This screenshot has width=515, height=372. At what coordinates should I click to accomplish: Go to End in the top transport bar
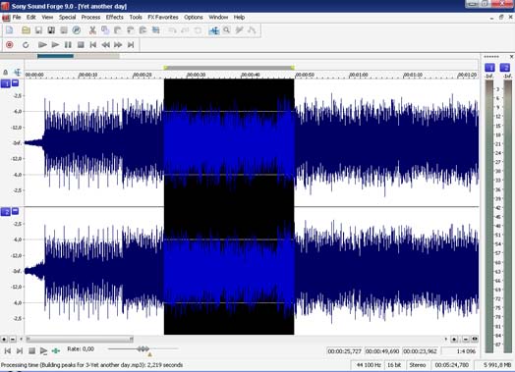tap(131, 45)
